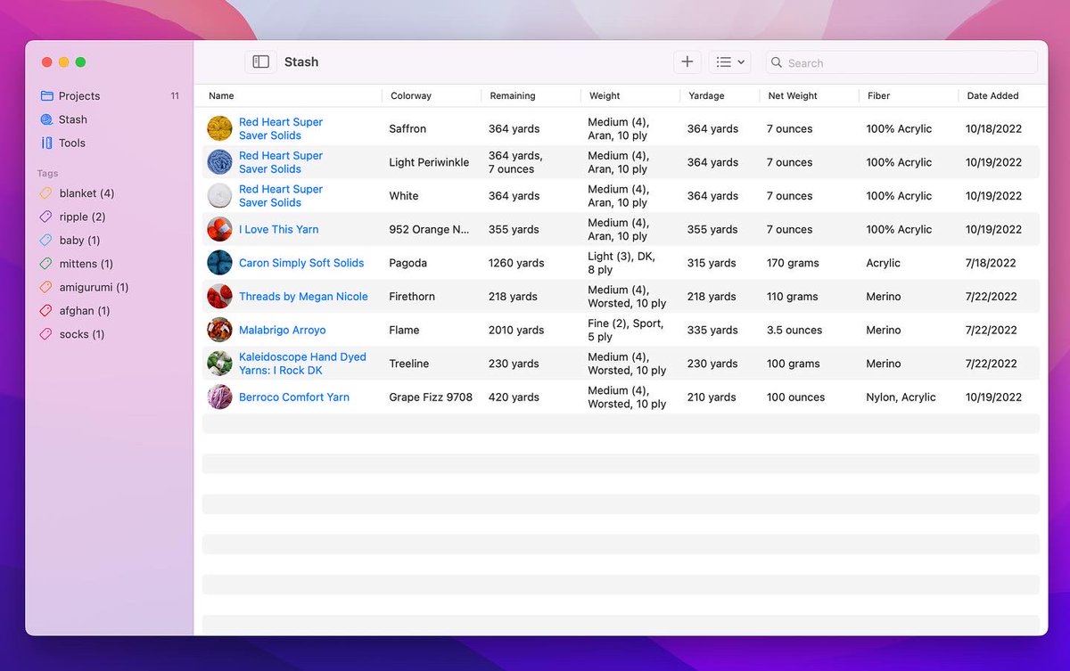The width and height of the screenshot is (1070, 671).
Task: Filter by the baby (1) tag
Action: 79,241
